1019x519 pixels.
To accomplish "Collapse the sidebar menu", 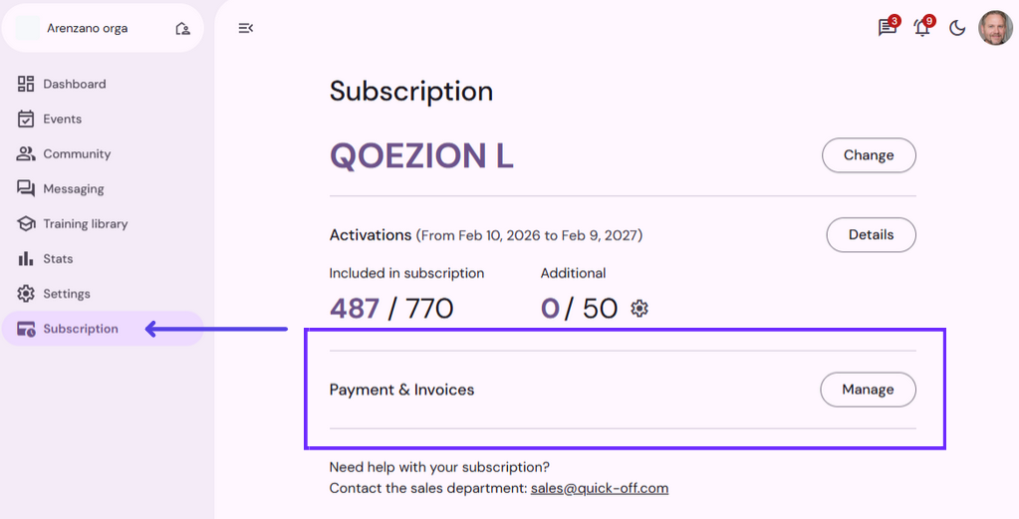I will 246,28.
